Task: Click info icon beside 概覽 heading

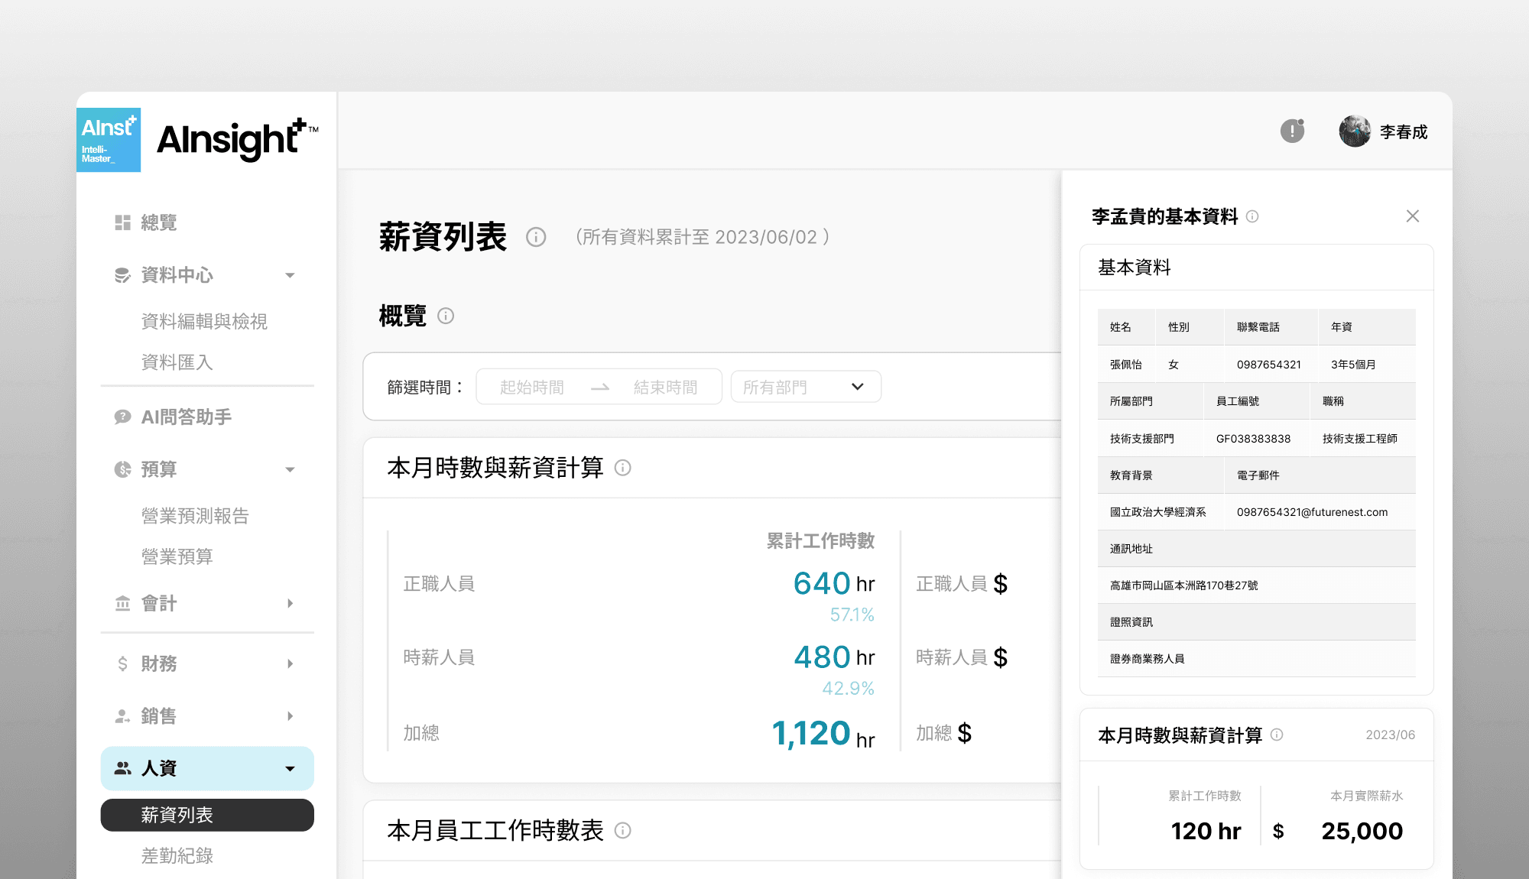Action: pos(446,316)
